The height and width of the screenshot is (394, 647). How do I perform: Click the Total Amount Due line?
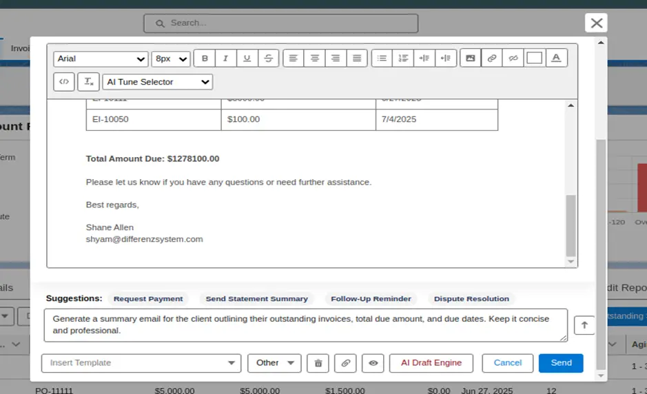[153, 159]
